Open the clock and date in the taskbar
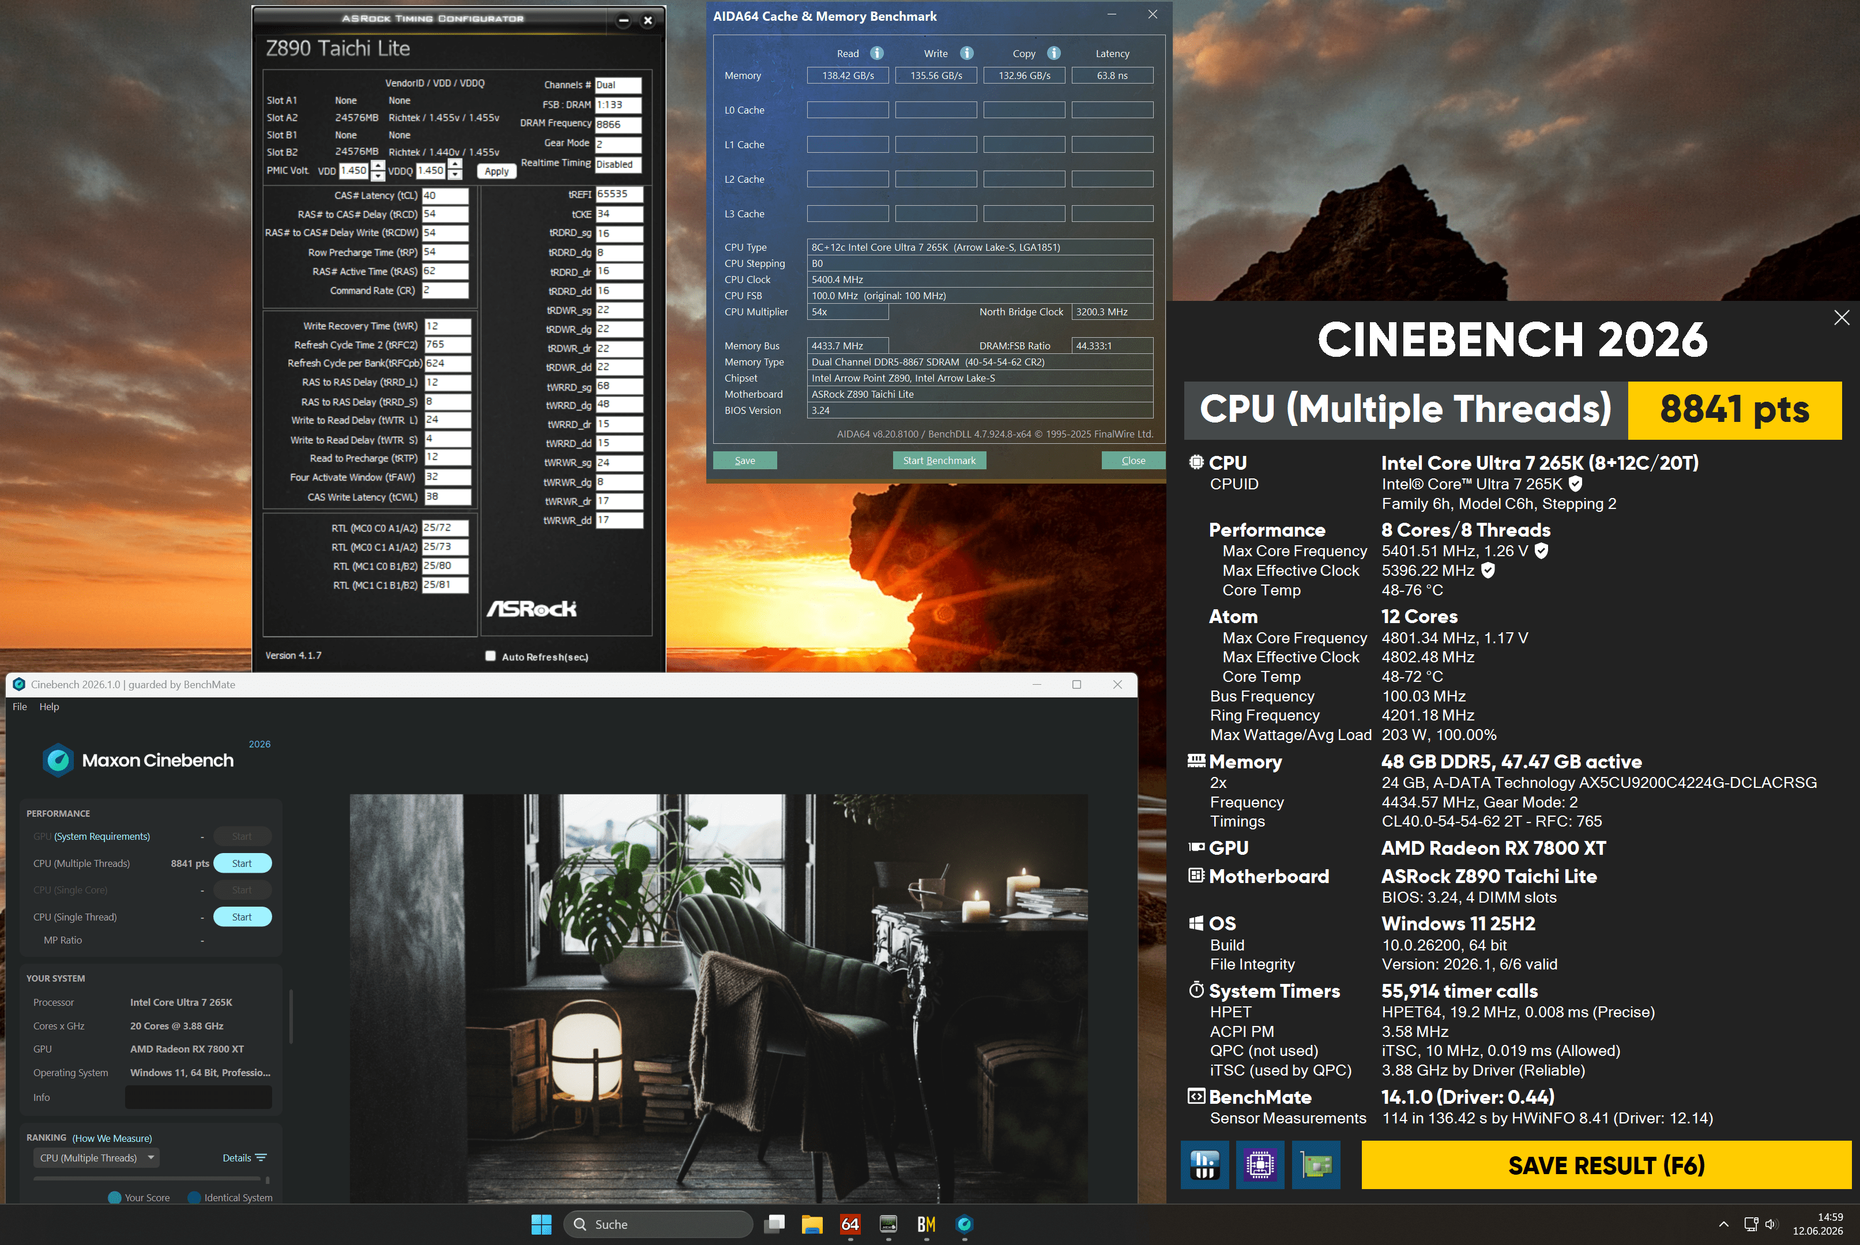This screenshot has width=1860, height=1245. click(1817, 1224)
